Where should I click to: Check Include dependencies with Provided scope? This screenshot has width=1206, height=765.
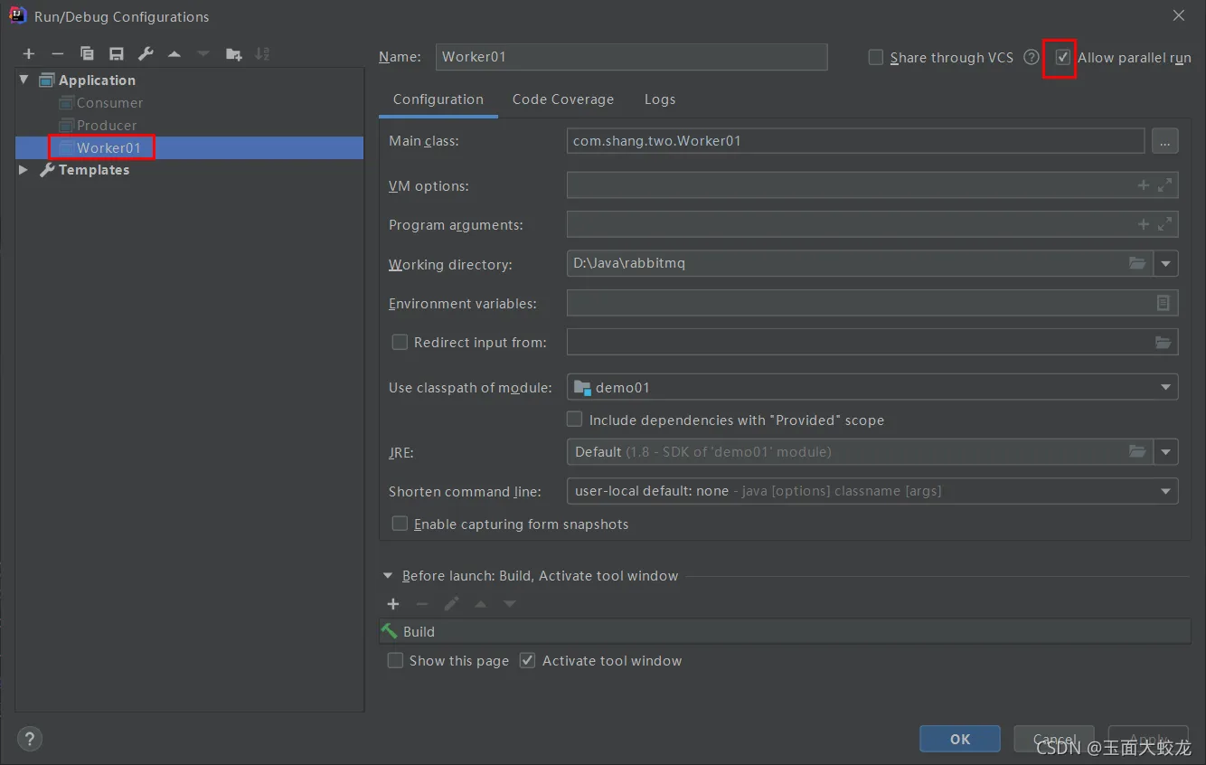coord(574,420)
